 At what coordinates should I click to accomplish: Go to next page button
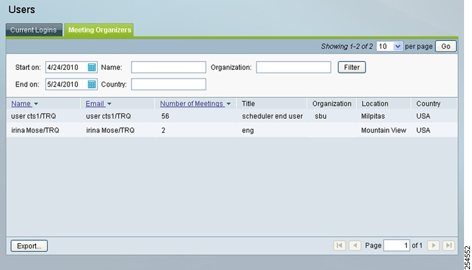(x=434, y=246)
